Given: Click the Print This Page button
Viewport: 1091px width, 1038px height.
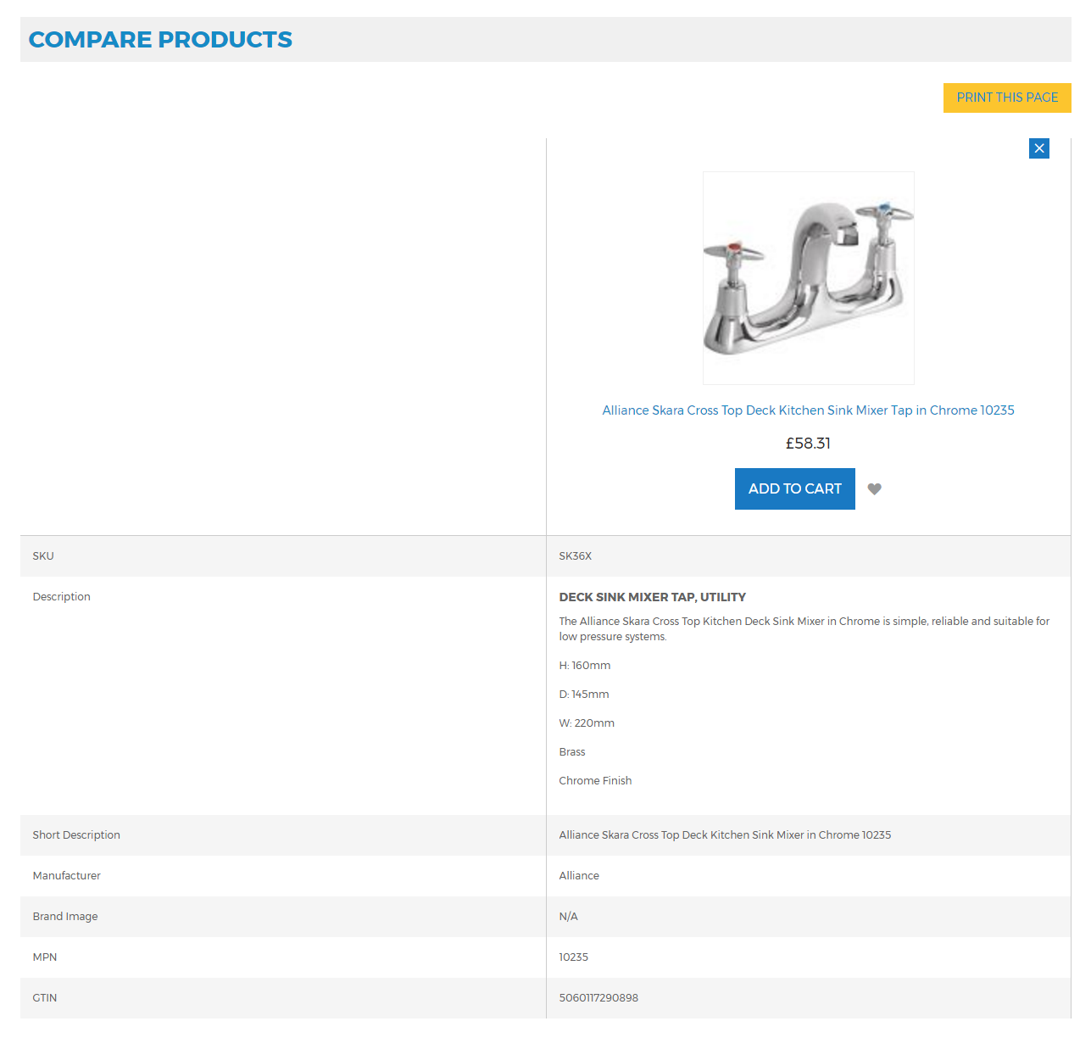Looking at the screenshot, I should tap(1006, 98).
